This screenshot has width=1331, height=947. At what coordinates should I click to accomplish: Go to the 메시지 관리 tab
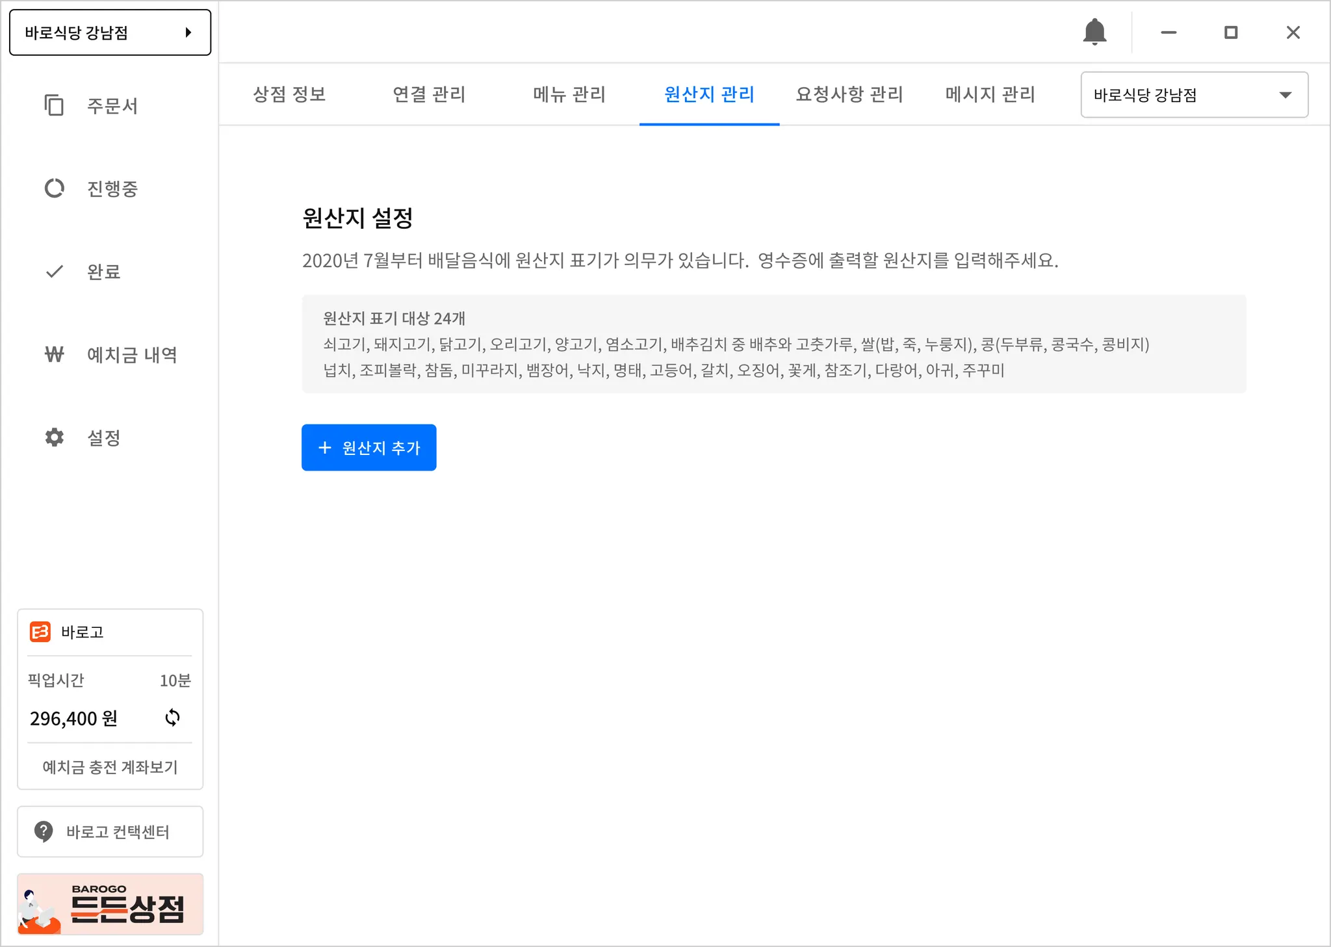pyautogui.click(x=990, y=94)
